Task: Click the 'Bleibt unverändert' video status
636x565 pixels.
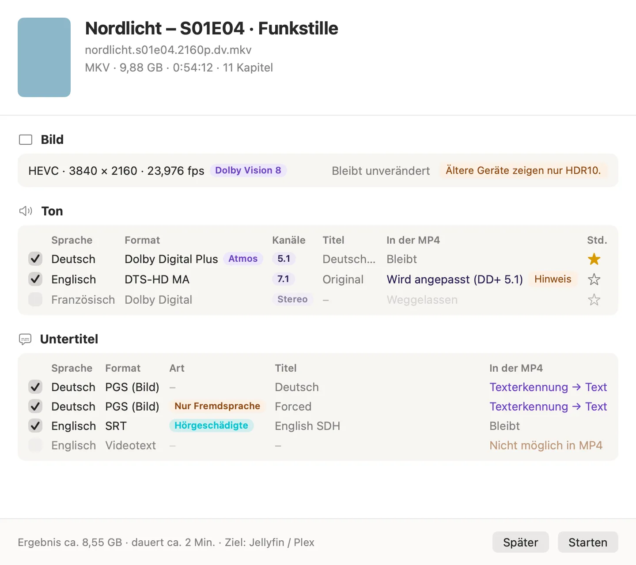Action: tap(381, 171)
